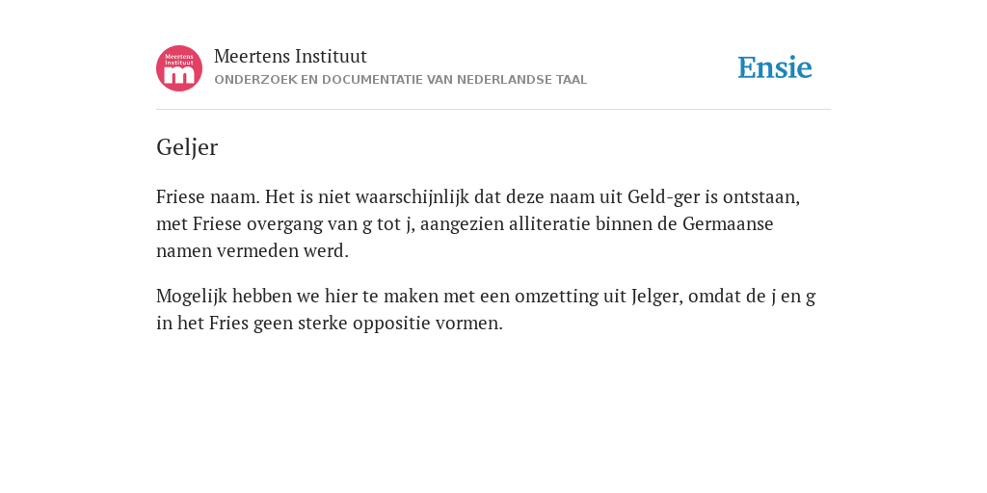Click the 'Geljer' heading
Image resolution: width=987 pixels, height=493 pixels.
(187, 147)
